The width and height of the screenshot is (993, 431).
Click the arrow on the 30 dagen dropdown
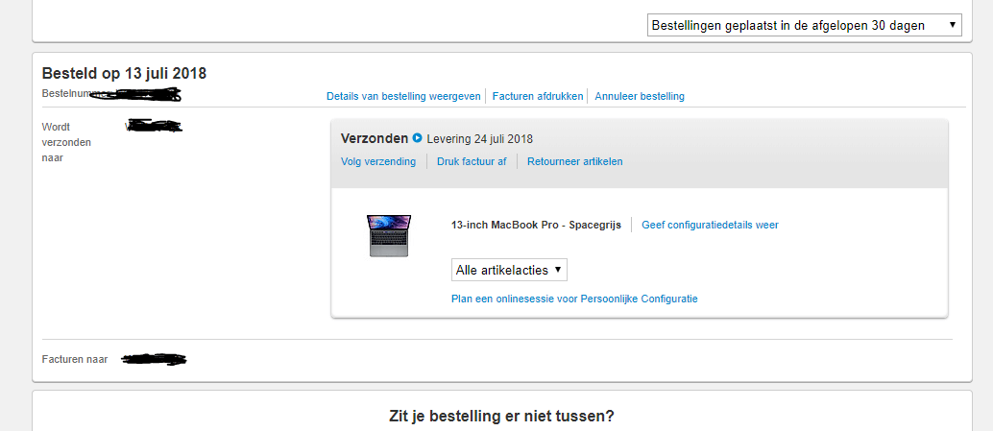[x=952, y=25]
